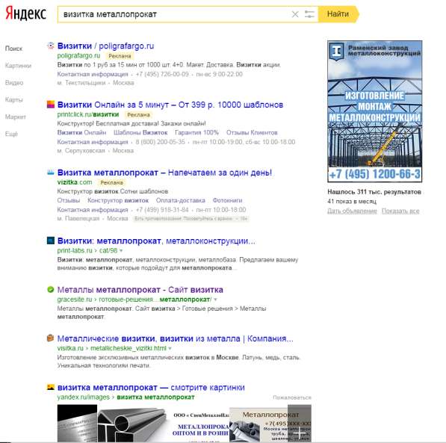The width and height of the screenshot is (446, 443).
Task: Click the Фотокниги sitelink
Action: (227, 200)
